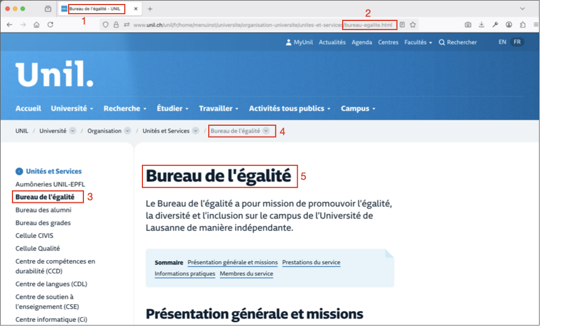Select the FR language toggle
The image size is (581, 328).
(517, 42)
